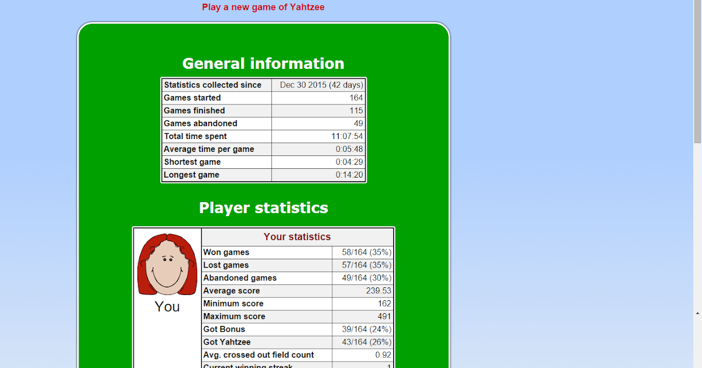The image size is (702, 368).
Task: Select the minimum score value 162
Action: tap(384, 304)
